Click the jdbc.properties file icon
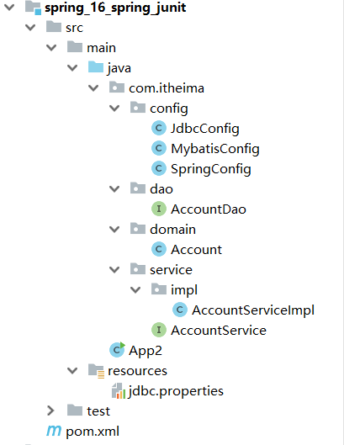 coord(119,391)
